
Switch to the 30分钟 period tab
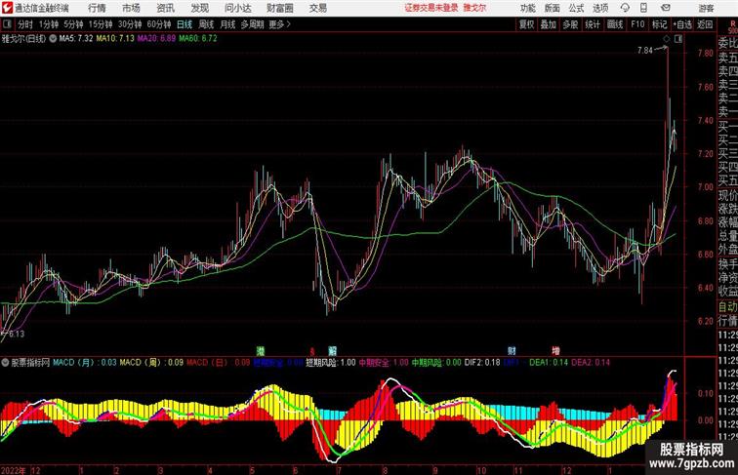coord(130,24)
